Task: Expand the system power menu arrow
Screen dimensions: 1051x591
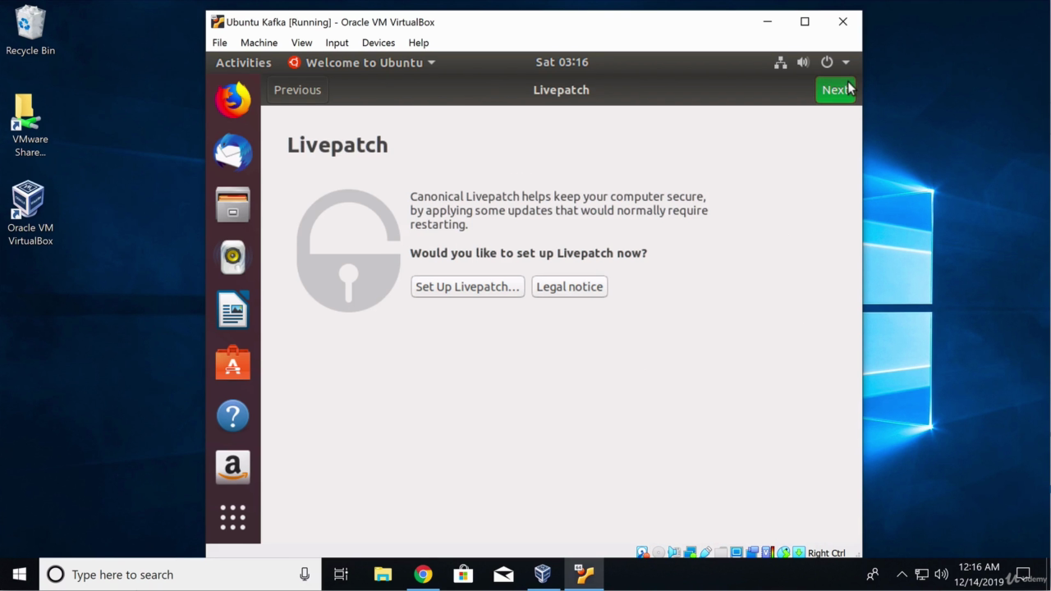Action: tap(846, 62)
